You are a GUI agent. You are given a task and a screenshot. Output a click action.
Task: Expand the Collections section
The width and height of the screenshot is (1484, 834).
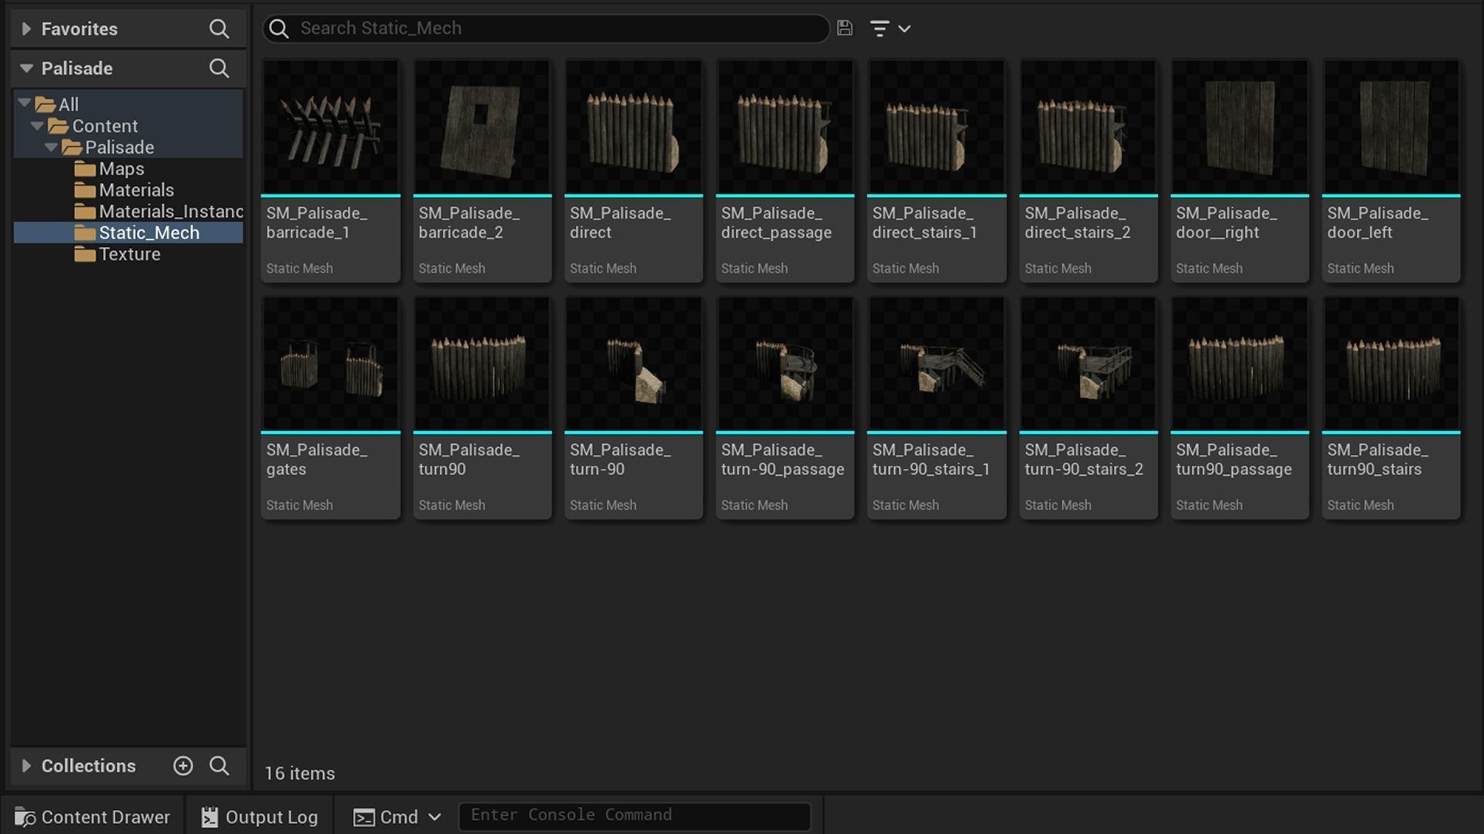[26, 765]
